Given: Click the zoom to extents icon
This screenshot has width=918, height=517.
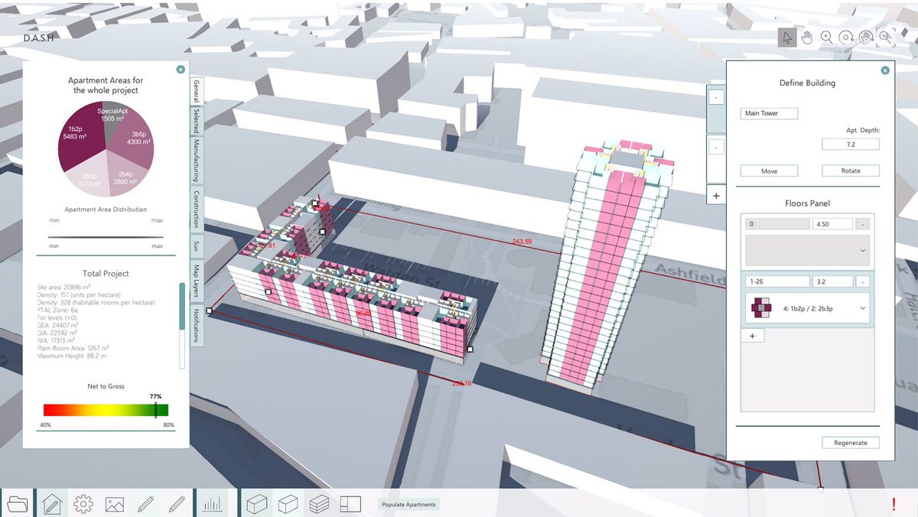Looking at the screenshot, I should (886, 37).
